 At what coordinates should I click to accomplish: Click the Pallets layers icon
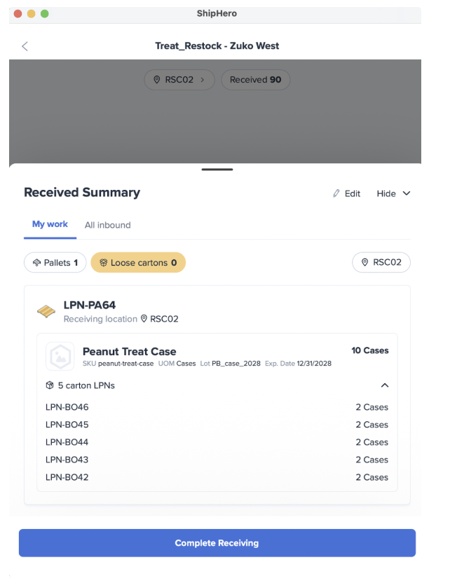36,263
